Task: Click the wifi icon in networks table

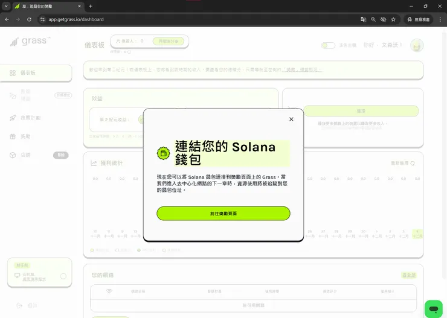Action: pyautogui.click(x=109, y=291)
